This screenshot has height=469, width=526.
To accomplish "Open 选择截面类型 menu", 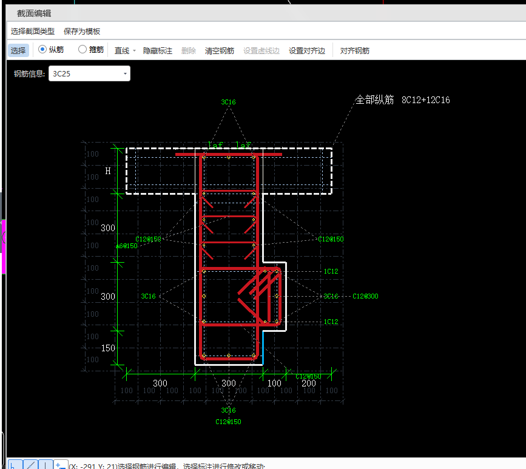I will coord(33,31).
